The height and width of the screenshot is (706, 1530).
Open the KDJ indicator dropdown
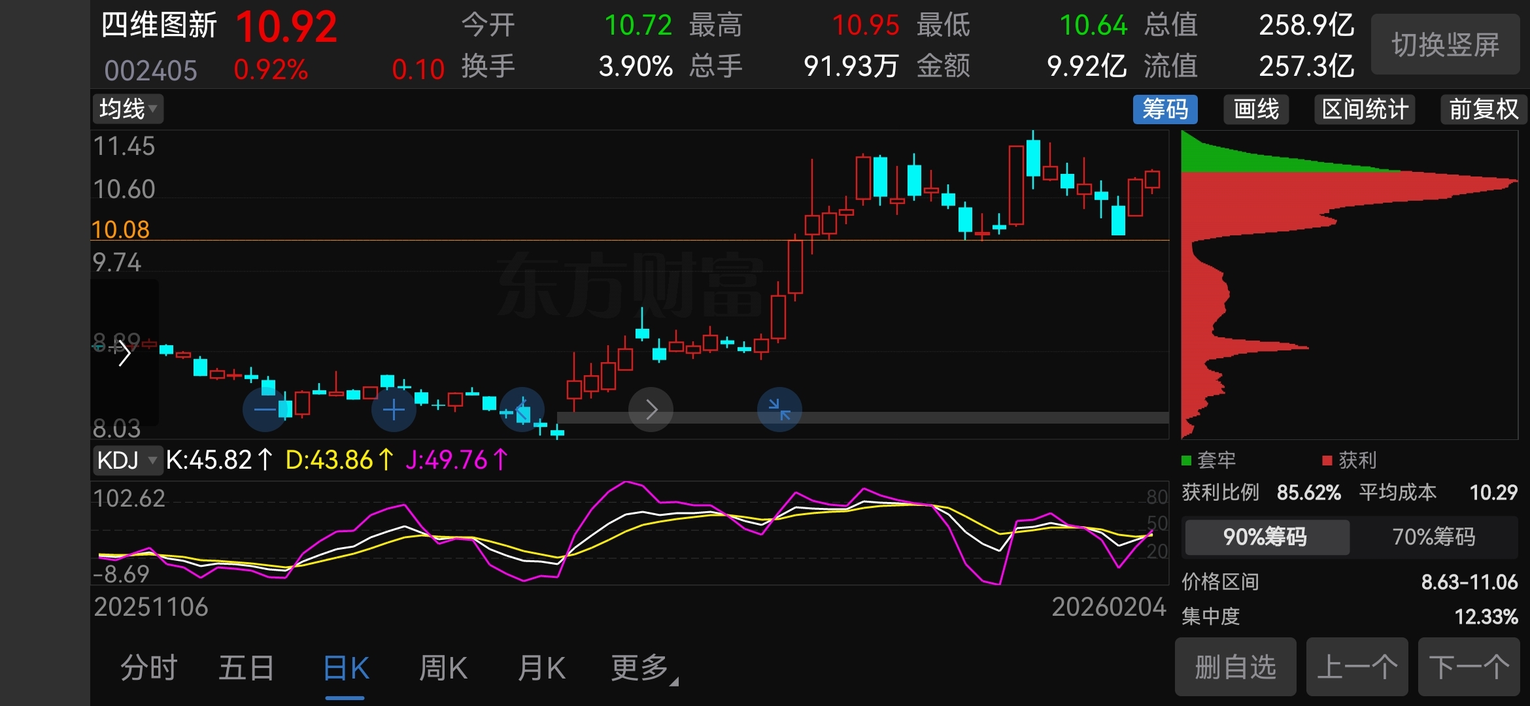pos(127,460)
